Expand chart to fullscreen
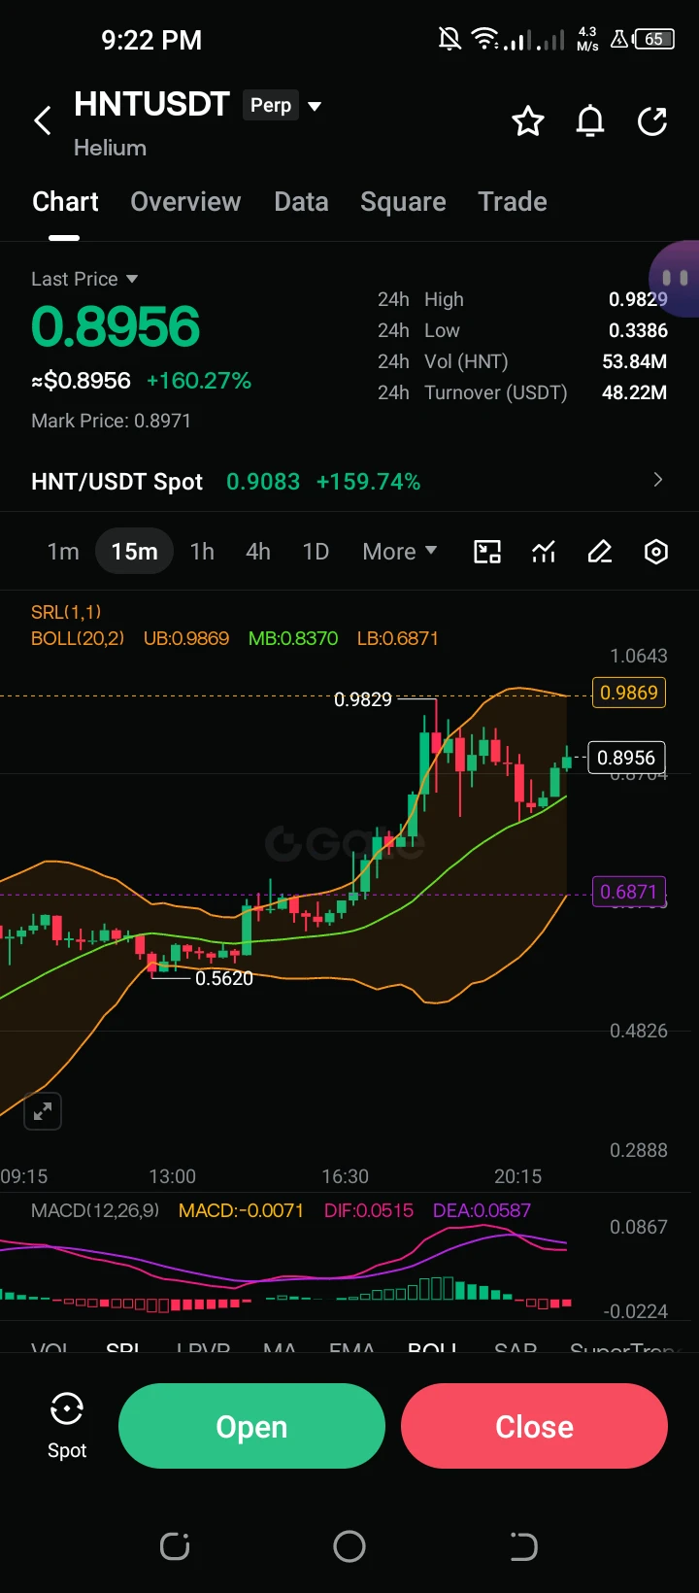Image resolution: width=699 pixels, height=1593 pixels. point(43,1111)
